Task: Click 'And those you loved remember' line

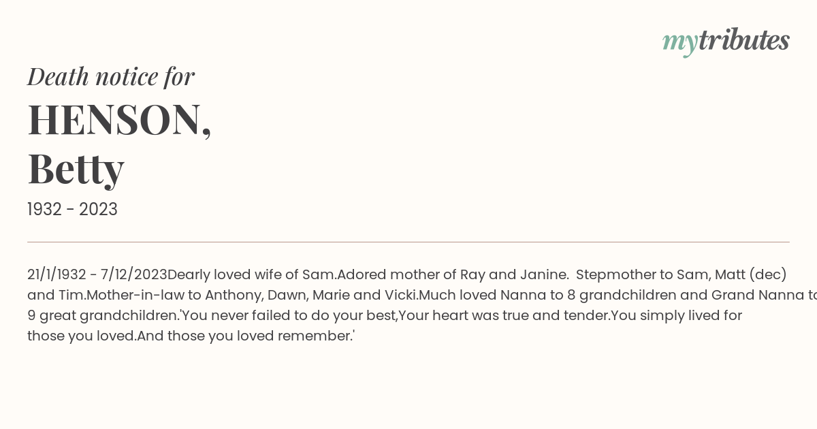Action: [244, 336]
